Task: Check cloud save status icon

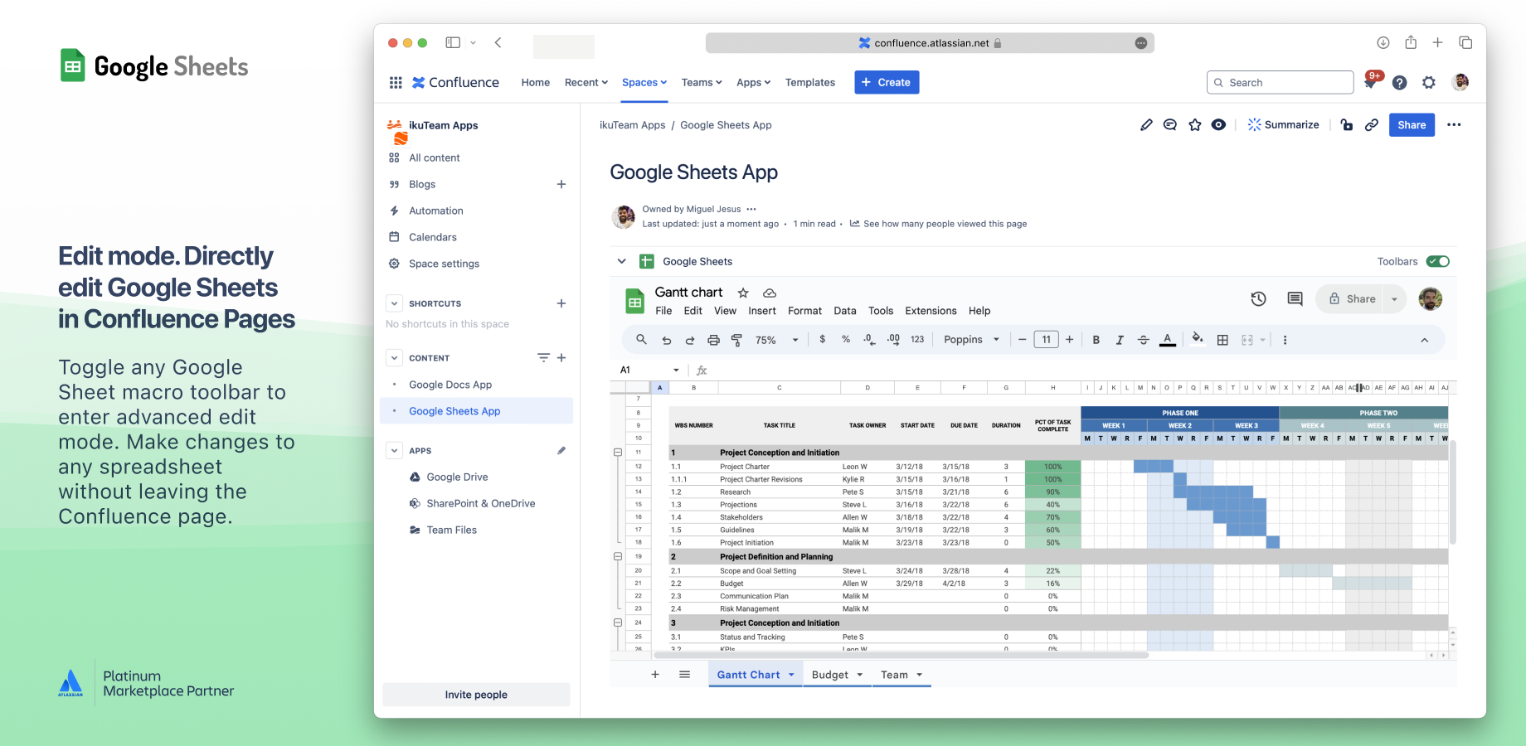Action: [x=770, y=293]
